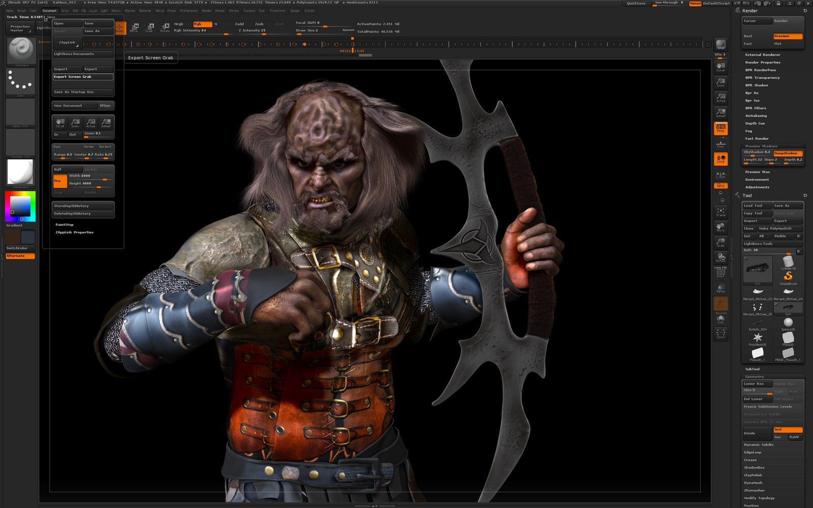This screenshot has width=813, height=508.
Task: Select Rotate mode icon in top shelf
Action: coord(165,27)
